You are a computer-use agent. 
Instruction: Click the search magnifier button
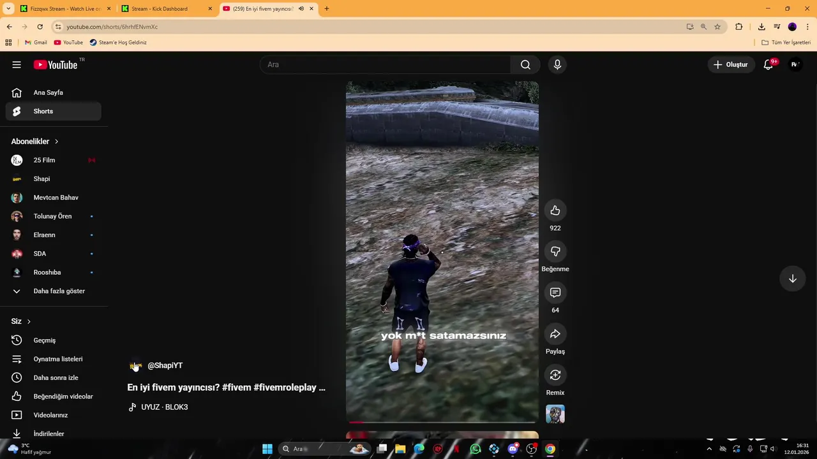point(525,64)
